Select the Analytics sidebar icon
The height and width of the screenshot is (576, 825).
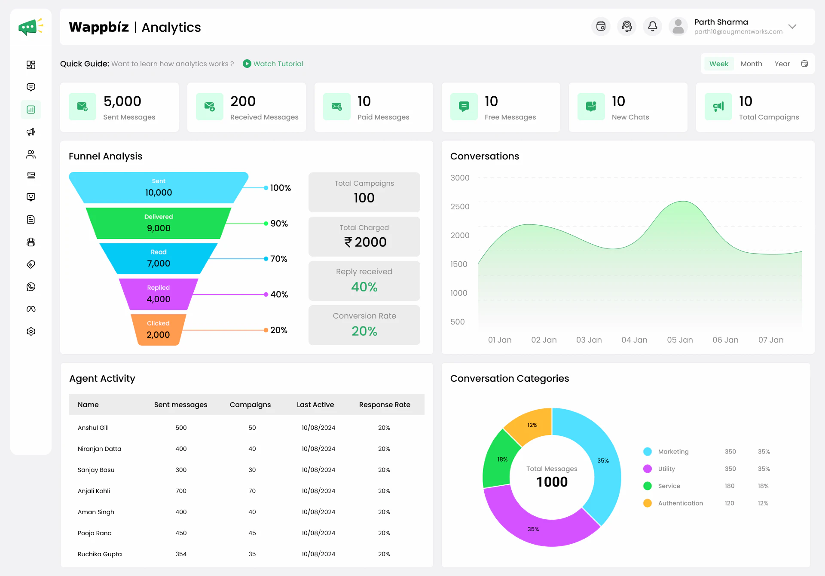coord(31,110)
